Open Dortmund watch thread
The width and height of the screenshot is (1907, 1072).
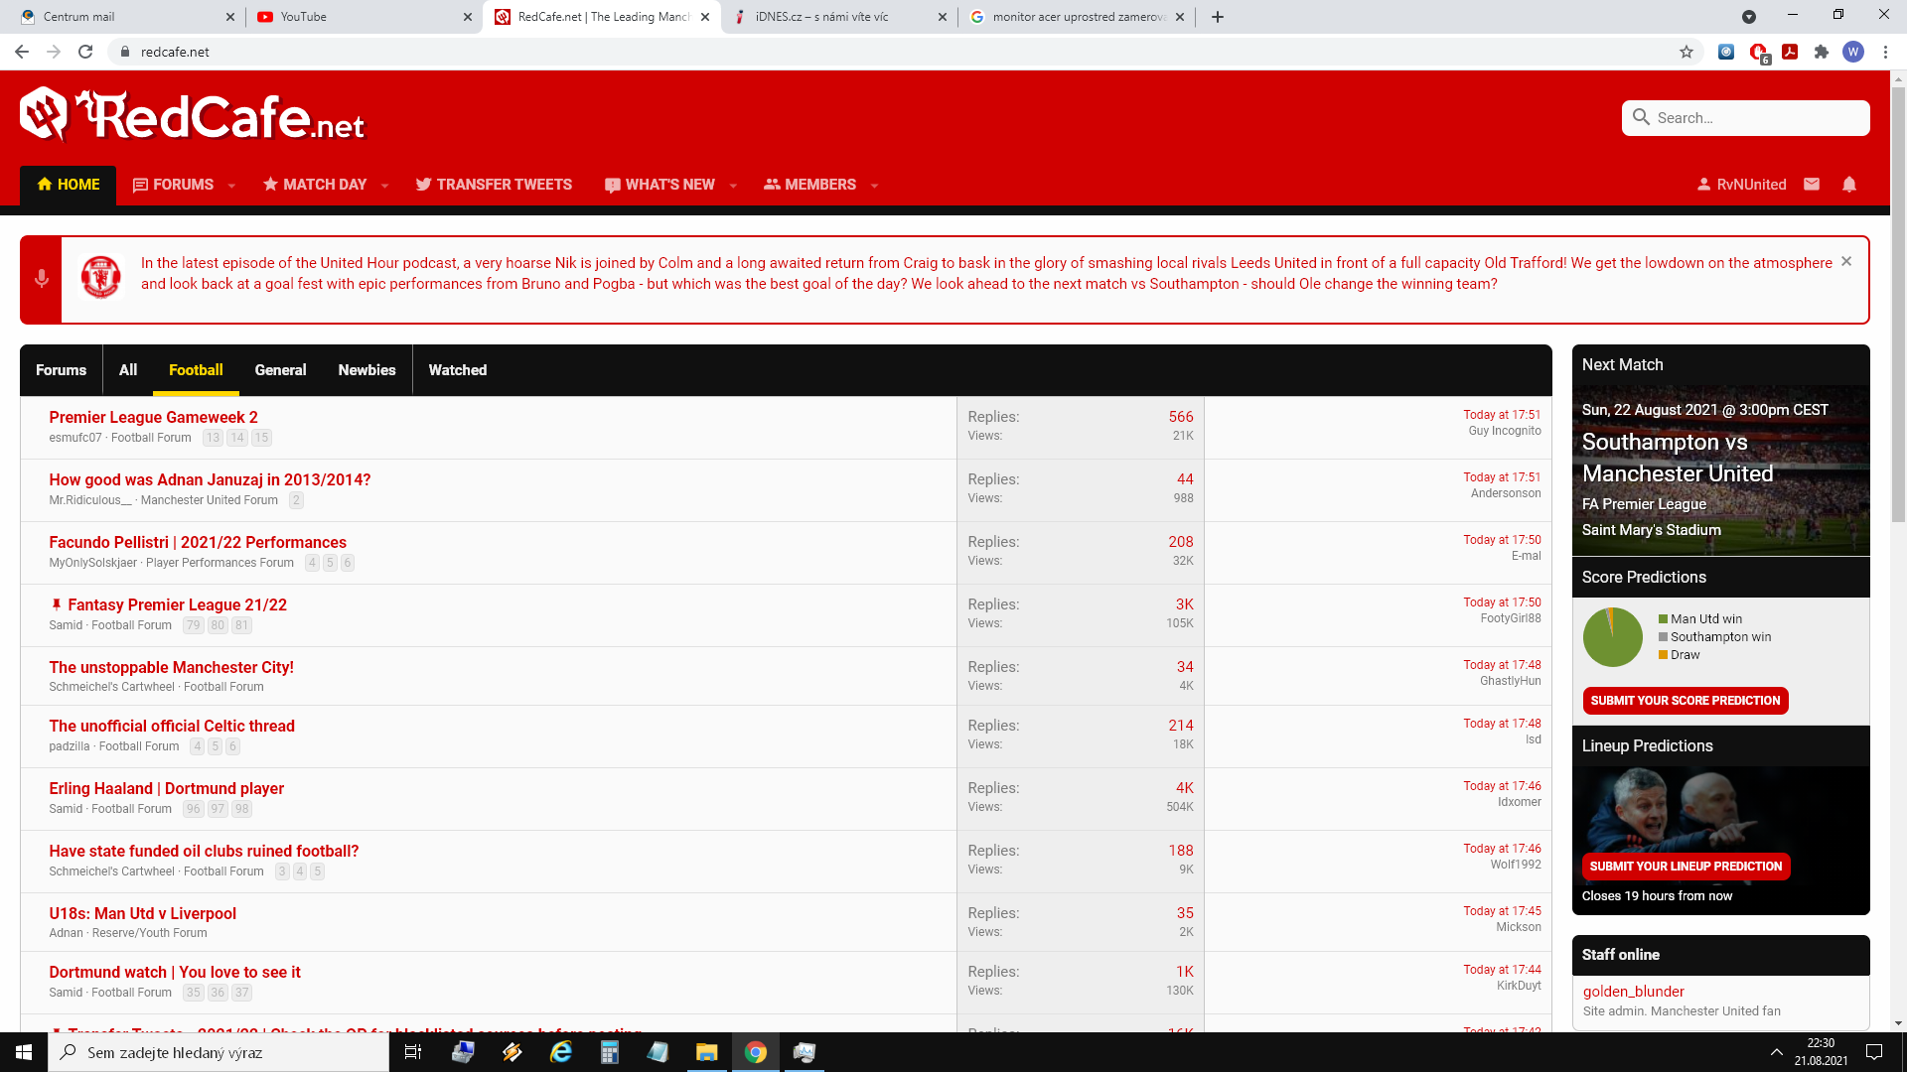pyautogui.click(x=175, y=972)
